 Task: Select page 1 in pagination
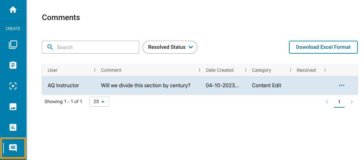[339, 102]
